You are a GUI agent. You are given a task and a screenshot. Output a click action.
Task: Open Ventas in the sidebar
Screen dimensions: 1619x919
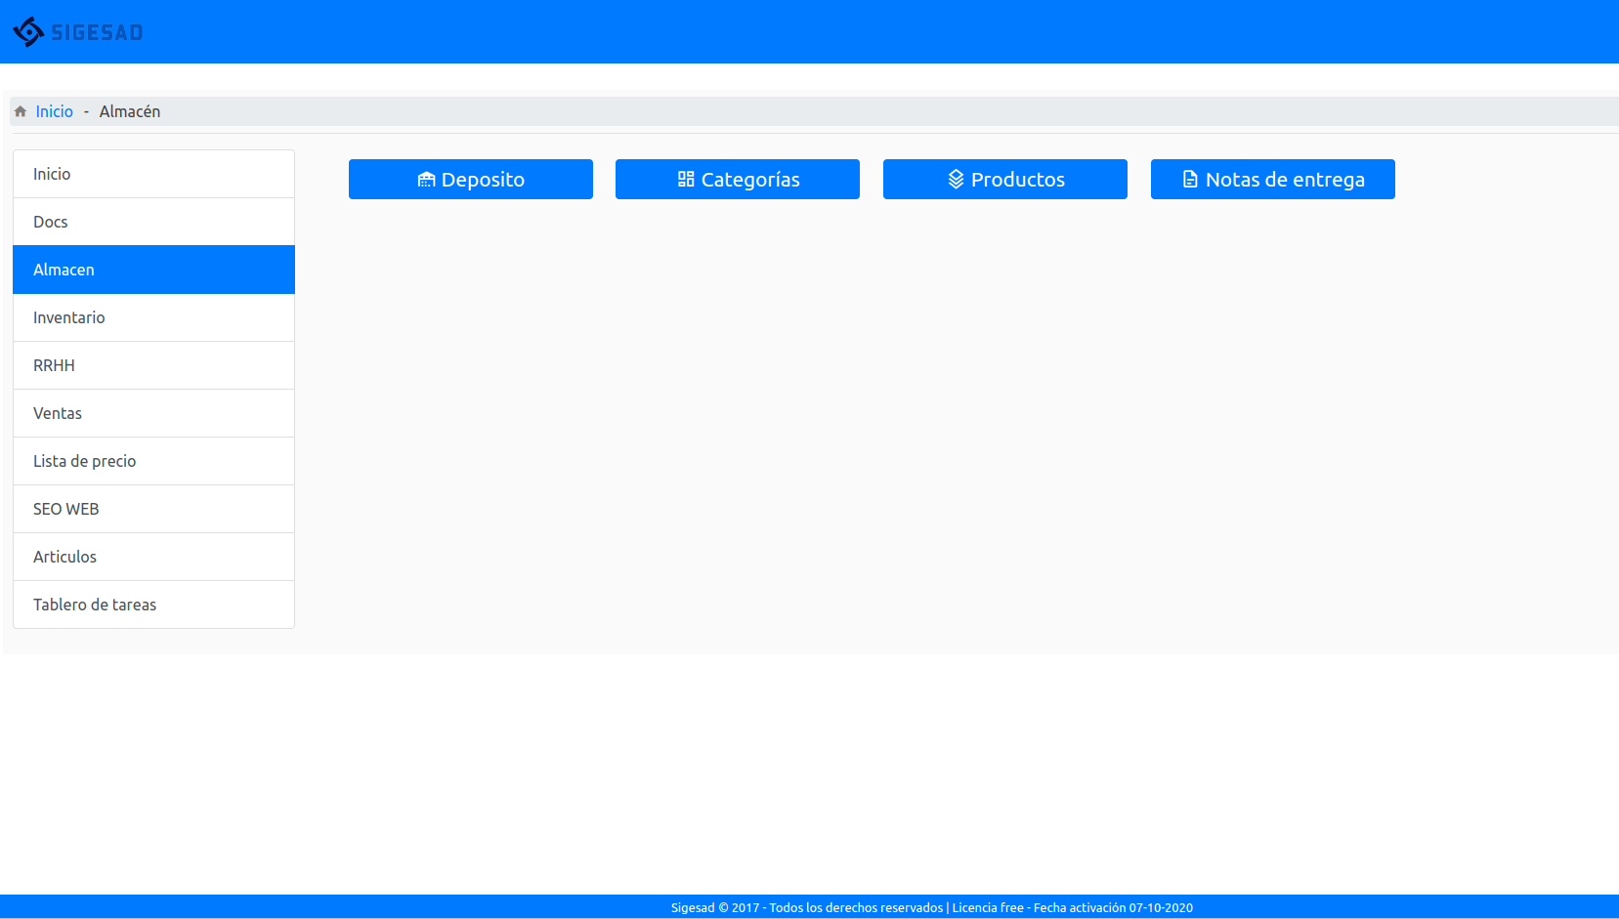click(x=153, y=413)
